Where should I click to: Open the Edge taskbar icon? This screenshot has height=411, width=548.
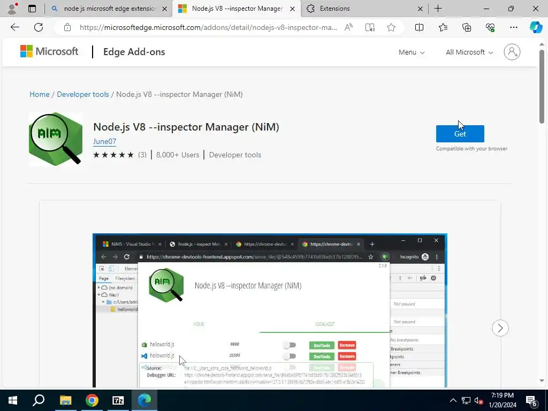pos(144,400)
